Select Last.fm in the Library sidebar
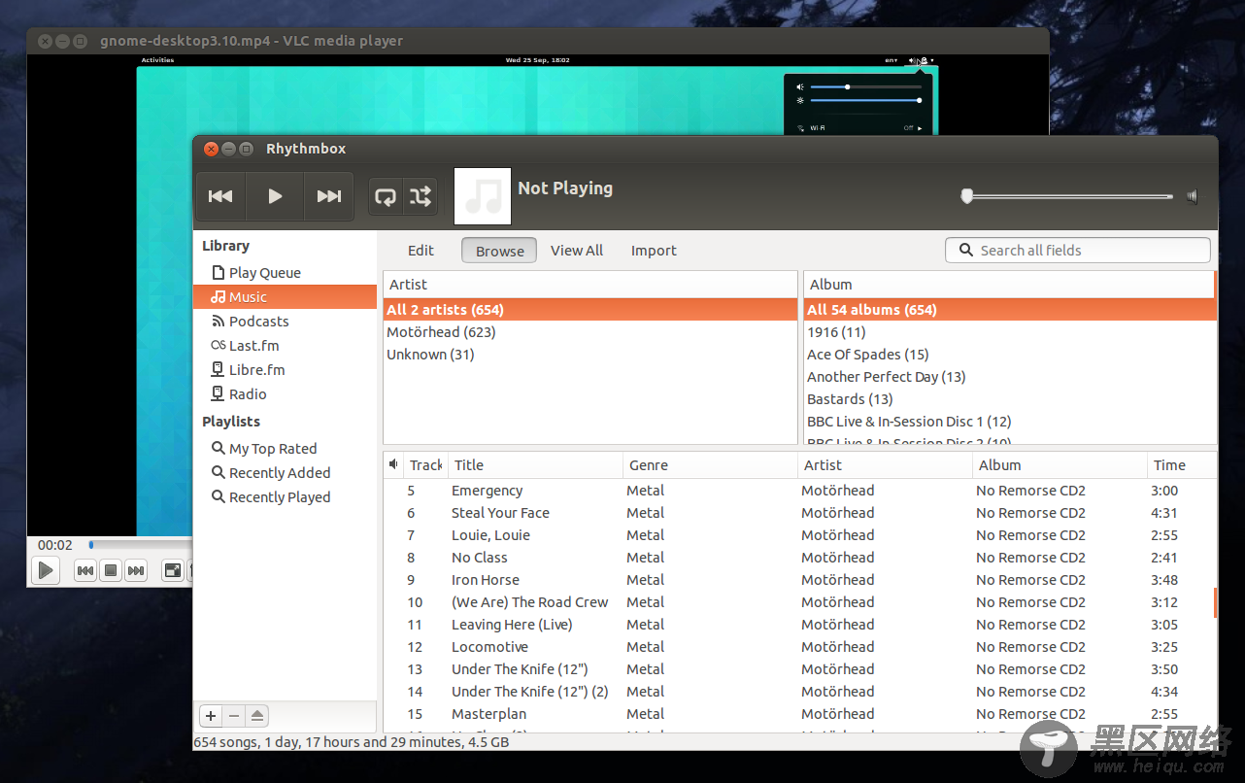Viewport: 1245px width, 783px height. pos(253,345)
